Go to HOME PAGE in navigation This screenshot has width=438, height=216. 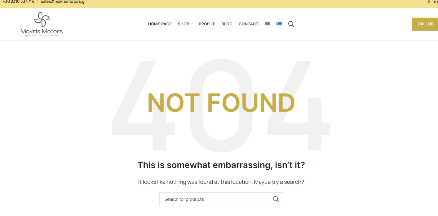point(160,24)
